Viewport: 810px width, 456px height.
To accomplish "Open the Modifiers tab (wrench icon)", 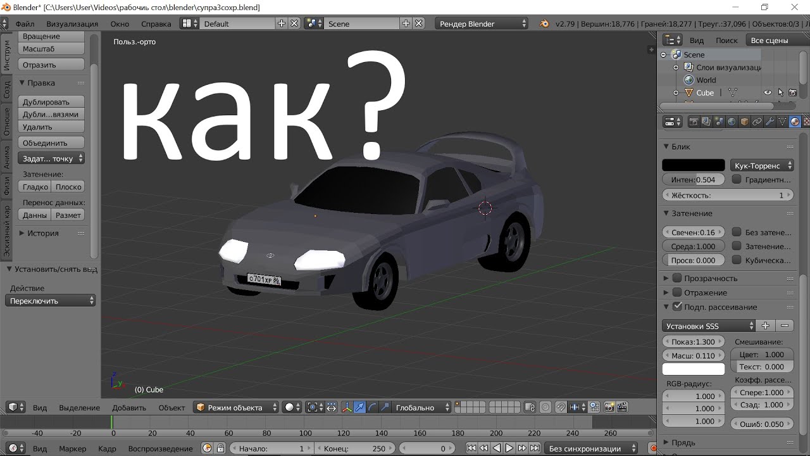I will 769,122.
